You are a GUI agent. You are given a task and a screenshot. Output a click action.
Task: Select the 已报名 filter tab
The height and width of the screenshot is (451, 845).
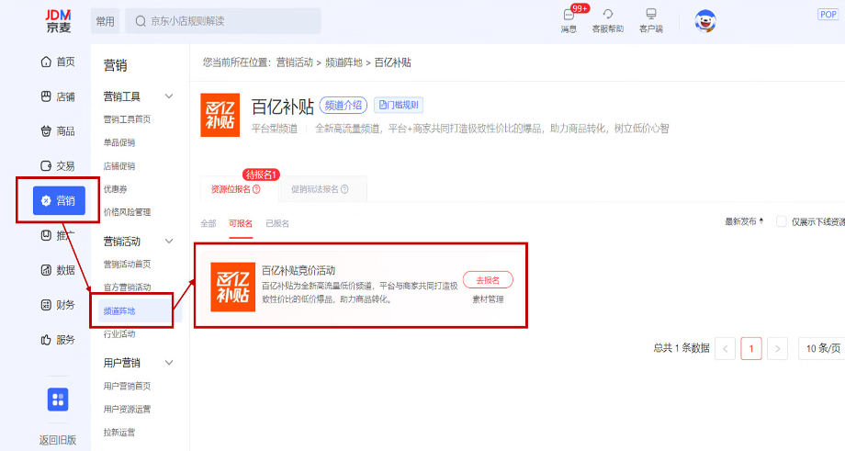[277, 223]
